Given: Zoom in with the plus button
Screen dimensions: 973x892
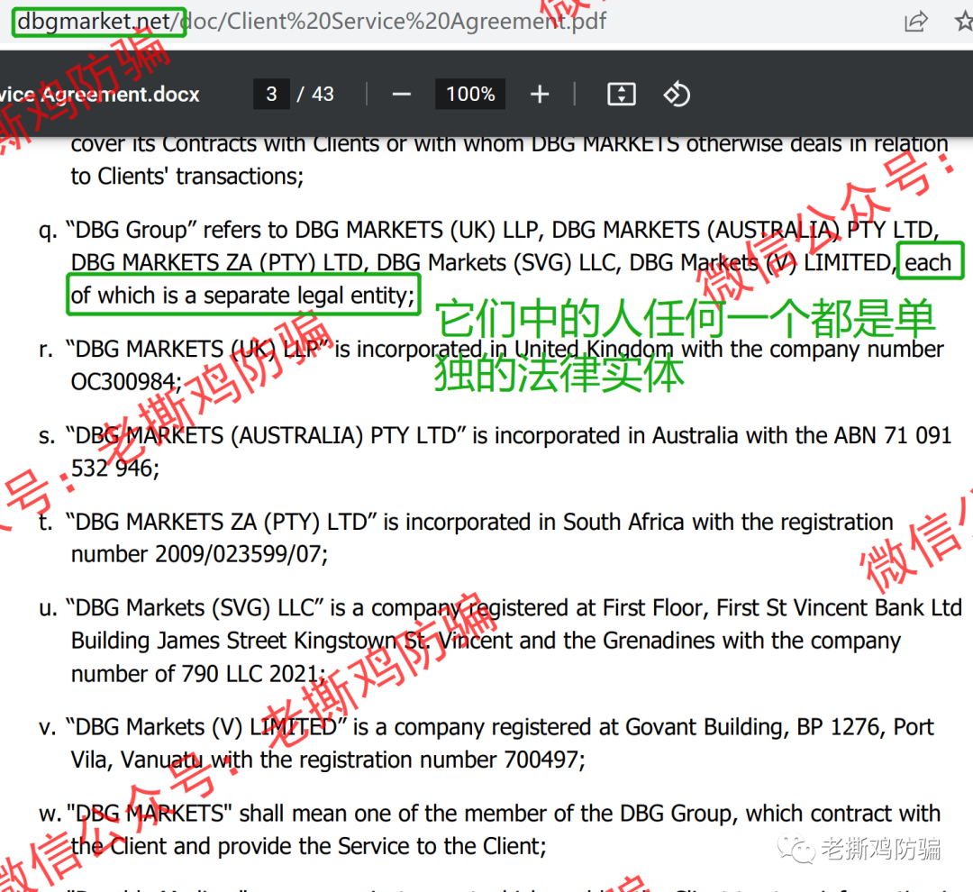Looking at the screenshot, I should pyautogui.click(x=540, y=95).
